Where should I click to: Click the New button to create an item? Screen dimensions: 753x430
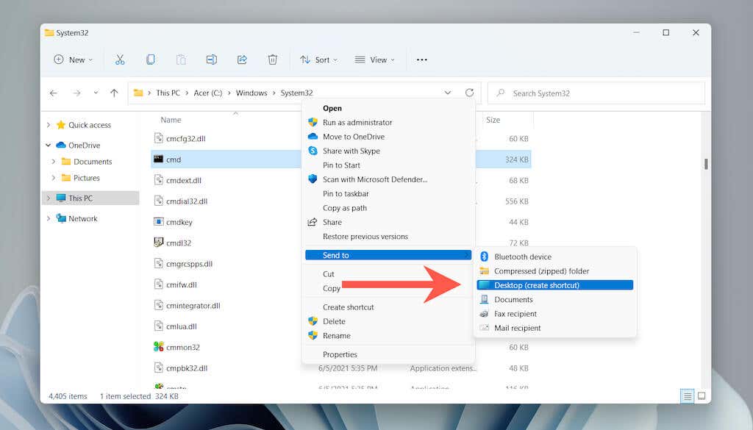click(x=72, y=60)
